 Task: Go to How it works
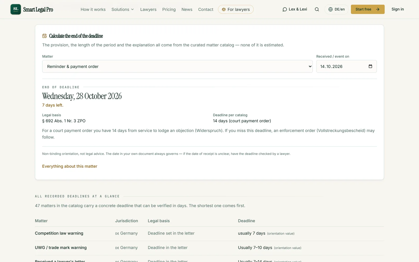tap(93, 9)
